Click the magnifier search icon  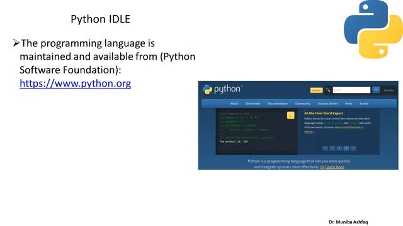point(328,90)
